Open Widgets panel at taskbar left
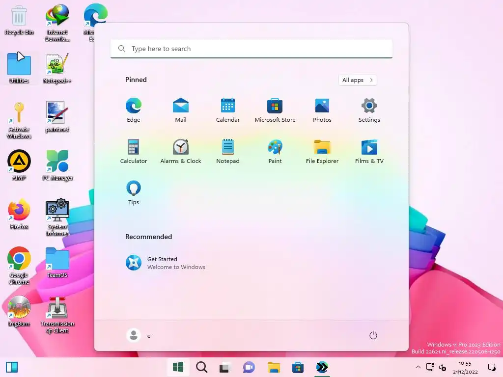The width and height of the screenshot is (503, 377). [12, 367]
